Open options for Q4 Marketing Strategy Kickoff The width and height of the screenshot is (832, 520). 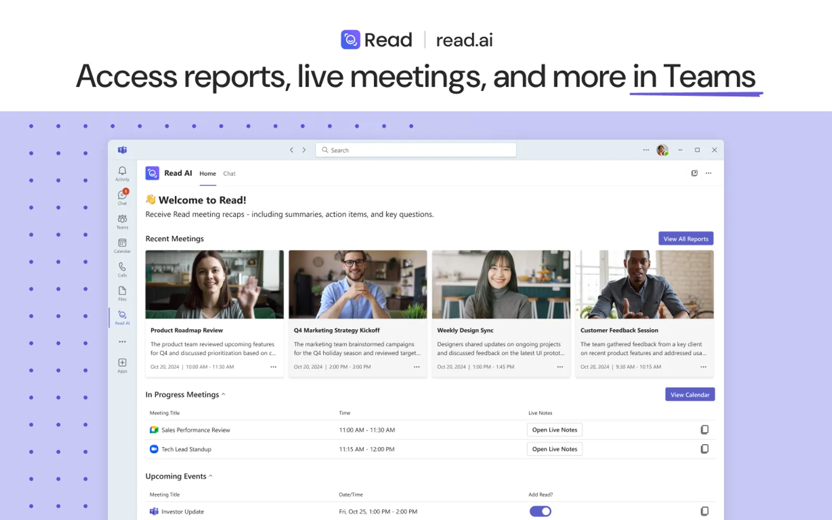click(417, 367)
